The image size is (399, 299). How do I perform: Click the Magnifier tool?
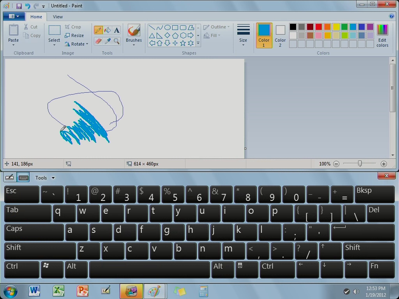click(117, 41)
